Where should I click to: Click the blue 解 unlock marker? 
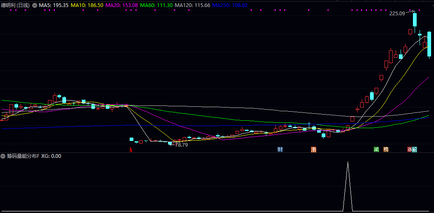pos(415,149)
